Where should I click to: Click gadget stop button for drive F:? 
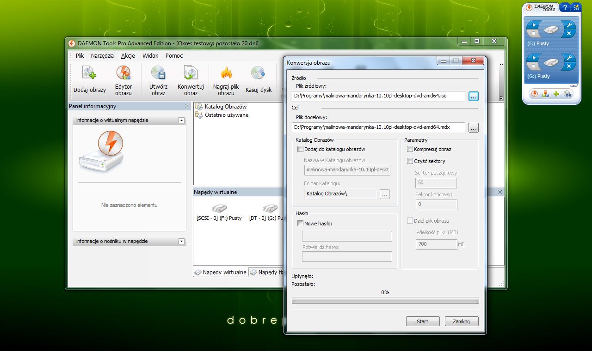pyautogui.click(x=533, y=34)
